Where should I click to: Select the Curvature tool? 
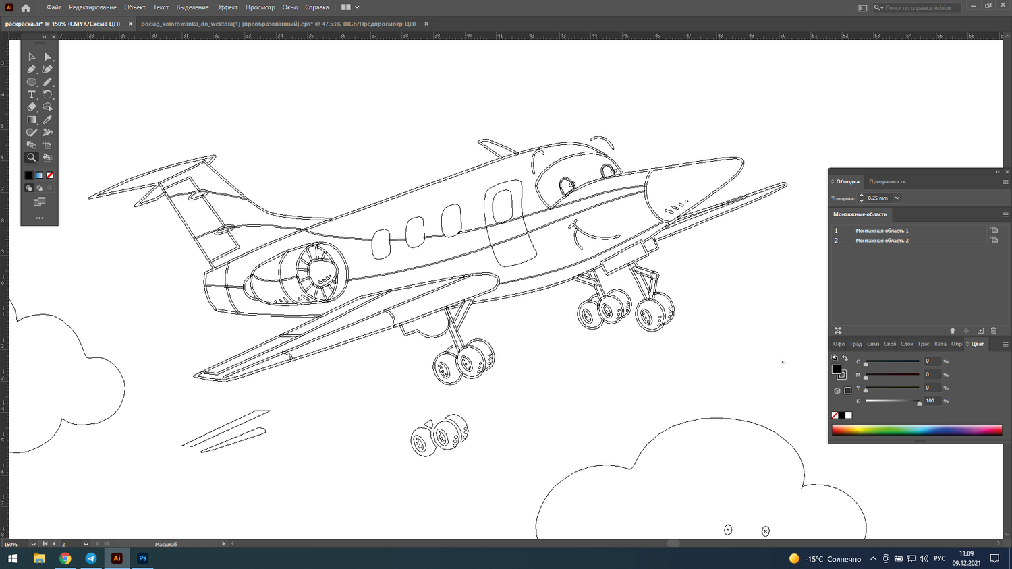click(x=47, y=69)
